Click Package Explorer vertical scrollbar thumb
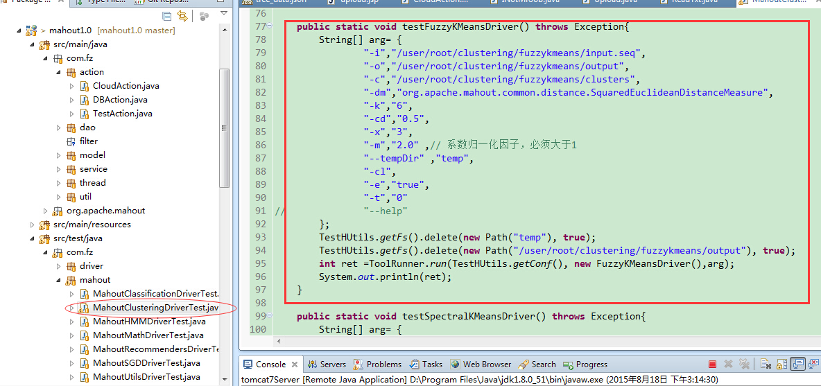821x386 pixels. pyautogui.click(x=225, y=128)
